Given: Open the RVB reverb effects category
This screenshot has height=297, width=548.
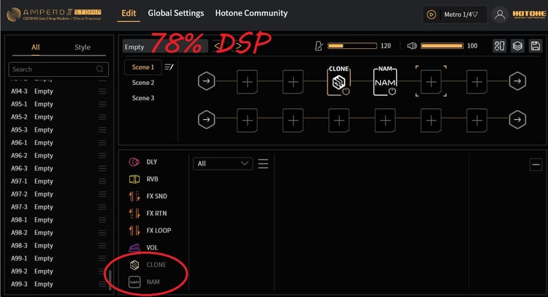Looking at the screenshot, I should (x=144, y=179).
